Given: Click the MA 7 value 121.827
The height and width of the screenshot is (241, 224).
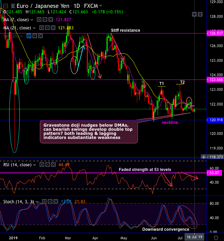Looking at the screenshot, I should pos(63,20).
